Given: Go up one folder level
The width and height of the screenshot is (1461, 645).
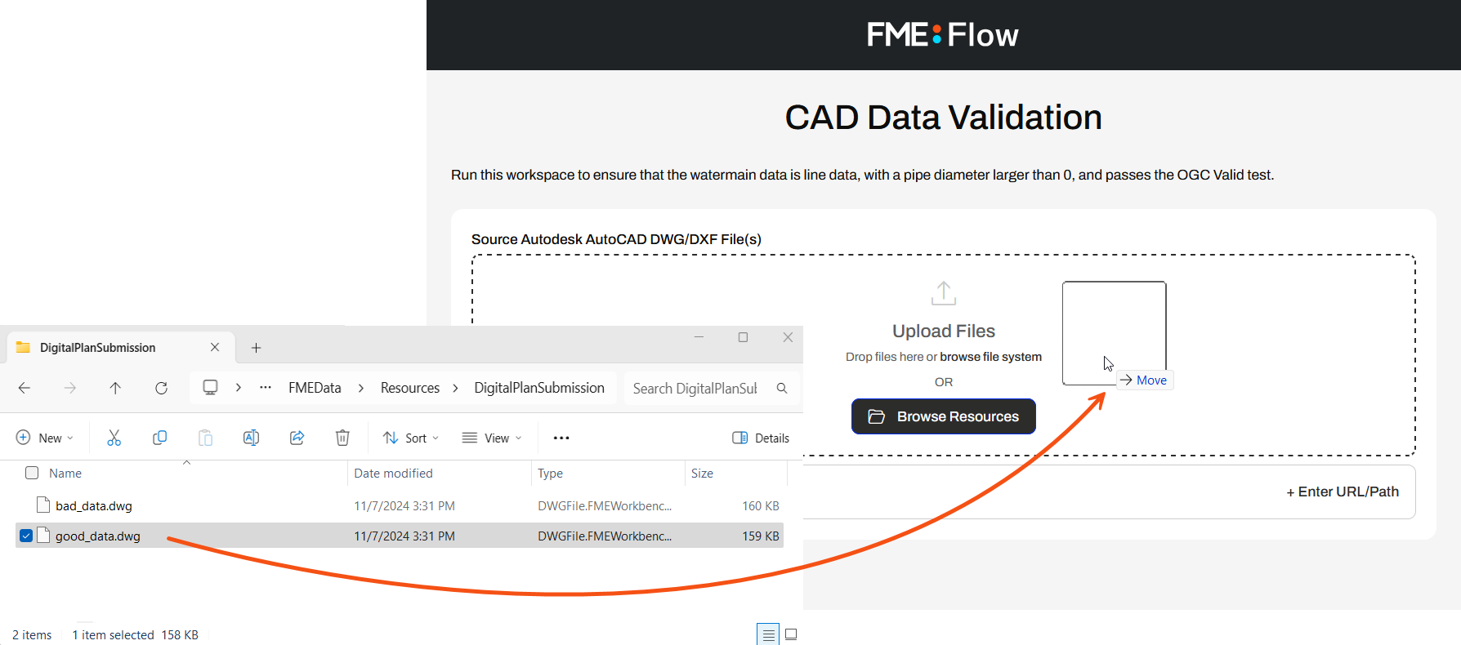Looking at the screenshot, I should coord(115,388).
